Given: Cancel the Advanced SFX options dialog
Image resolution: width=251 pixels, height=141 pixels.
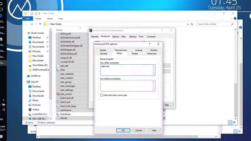Looking at the screenshot, I should 138,130.
